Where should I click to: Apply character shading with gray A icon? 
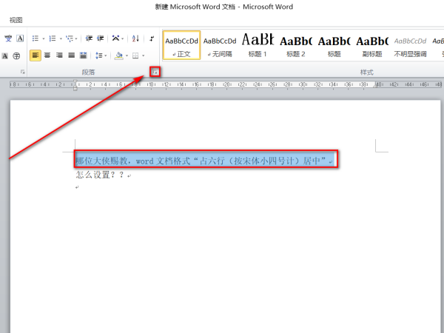pyautogui.click(x=5, y=55)
